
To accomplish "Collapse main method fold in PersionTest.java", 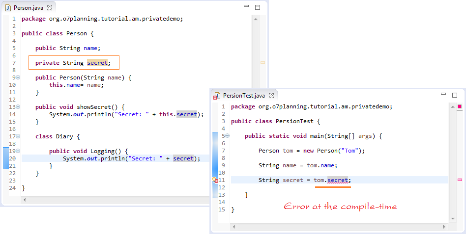I will (x=228, y=136).
